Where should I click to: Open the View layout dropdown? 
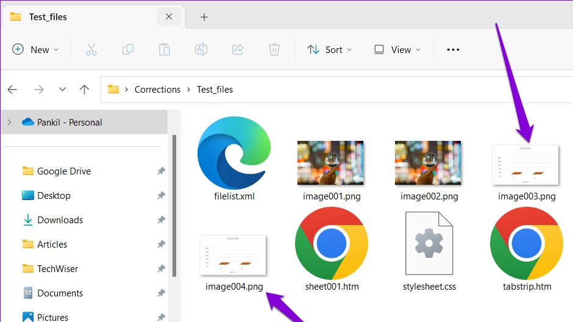397,49
